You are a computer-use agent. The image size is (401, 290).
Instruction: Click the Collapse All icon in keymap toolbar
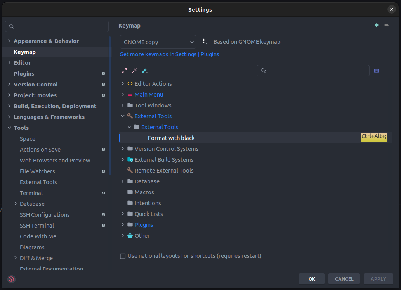pos(134,71)
